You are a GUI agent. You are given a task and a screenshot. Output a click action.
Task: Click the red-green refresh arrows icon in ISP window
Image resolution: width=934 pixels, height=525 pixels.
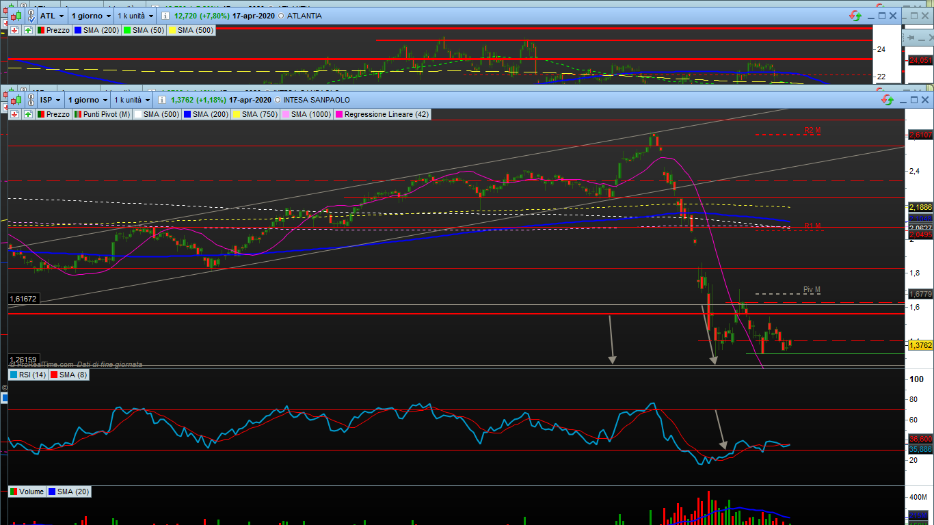coord(888,100)
